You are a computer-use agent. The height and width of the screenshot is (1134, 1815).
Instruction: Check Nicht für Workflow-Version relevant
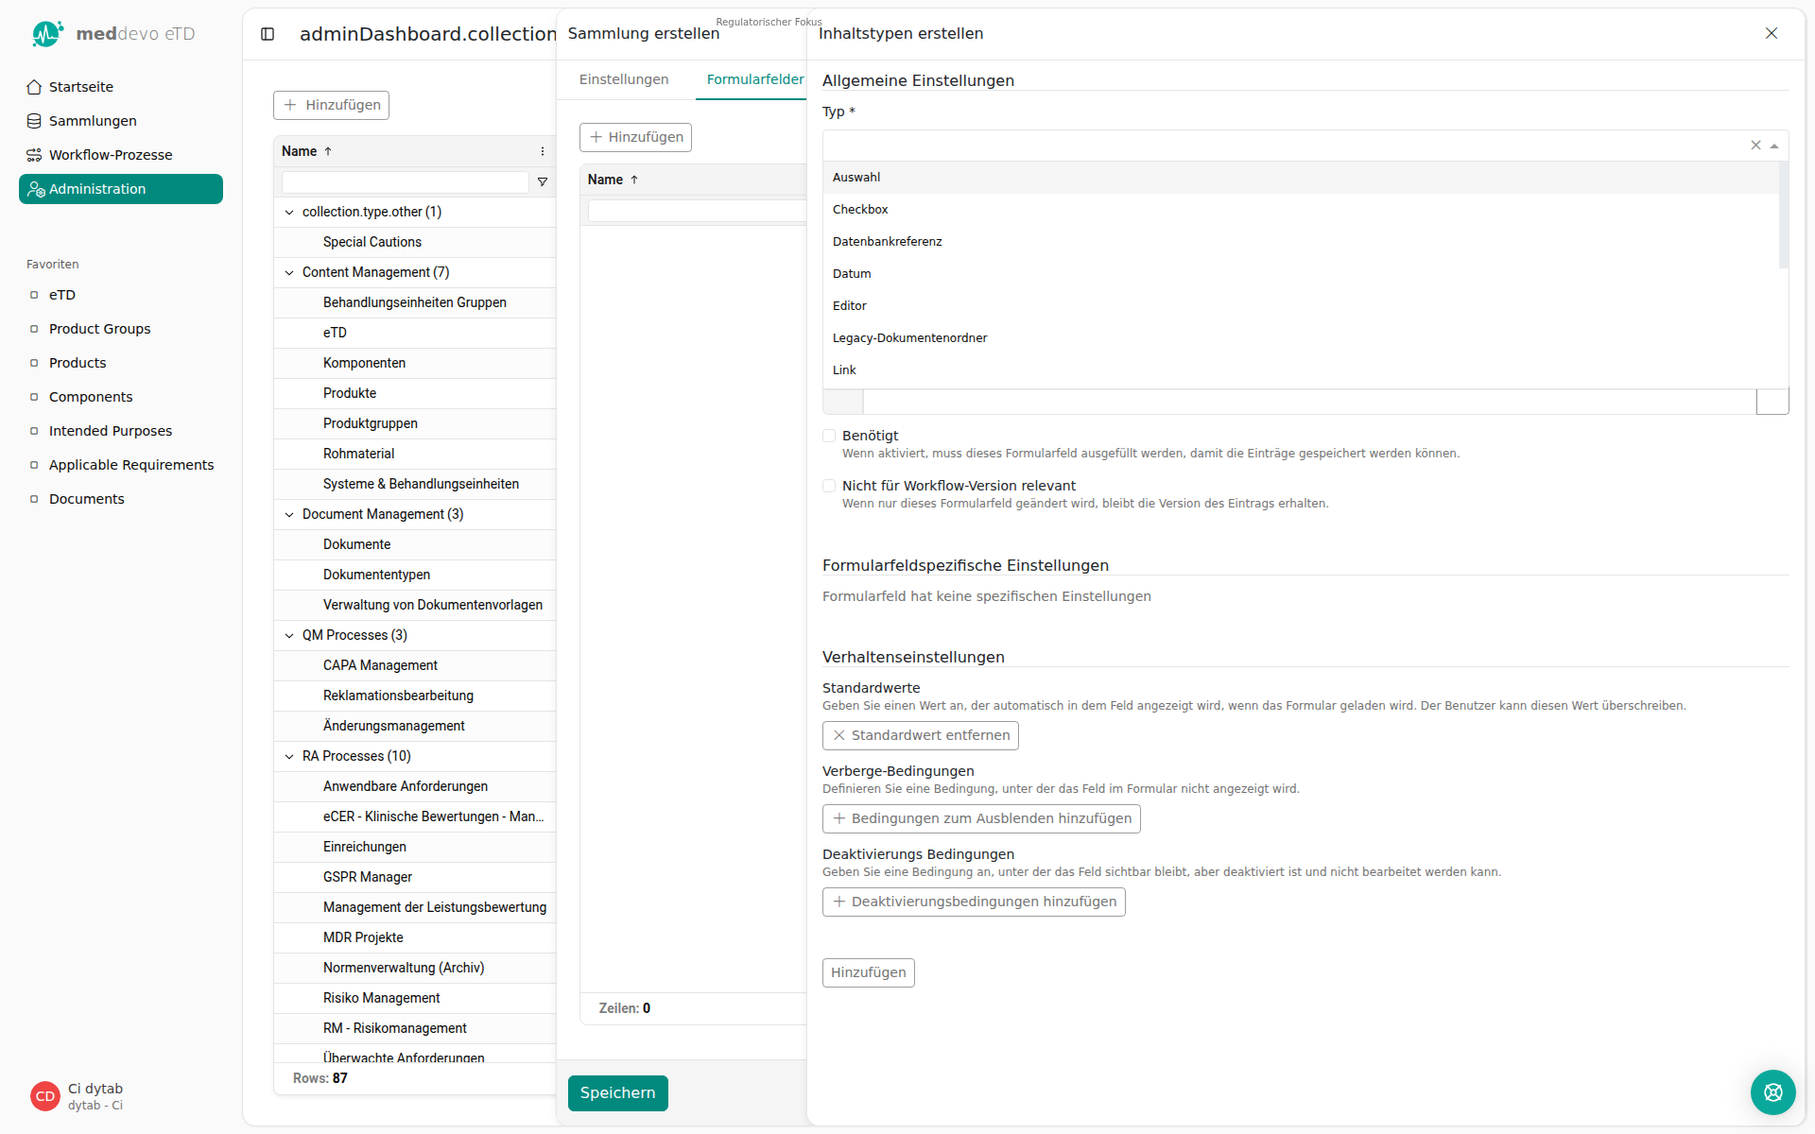[829, 486]
